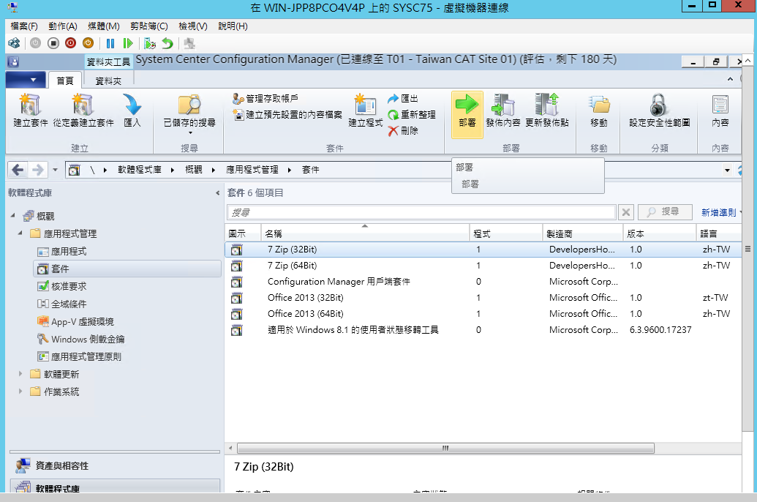Click 發佈內容 distribute content icon
The height and width of the screenshot is (502, 757).
pyautogui.click(x=503, y=110)
